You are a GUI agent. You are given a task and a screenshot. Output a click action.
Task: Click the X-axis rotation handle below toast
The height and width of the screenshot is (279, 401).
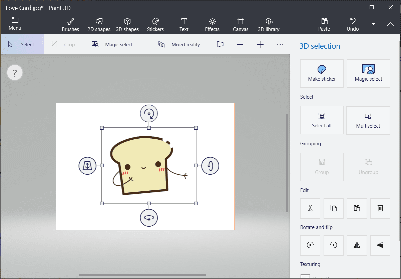point(149,218)
